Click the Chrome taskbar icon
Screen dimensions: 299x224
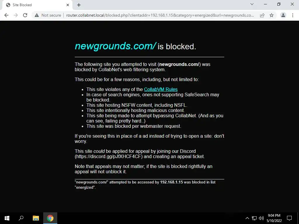click(x=50, y=218)
